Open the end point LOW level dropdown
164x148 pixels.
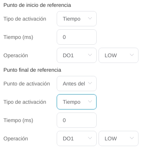point(118,138)
